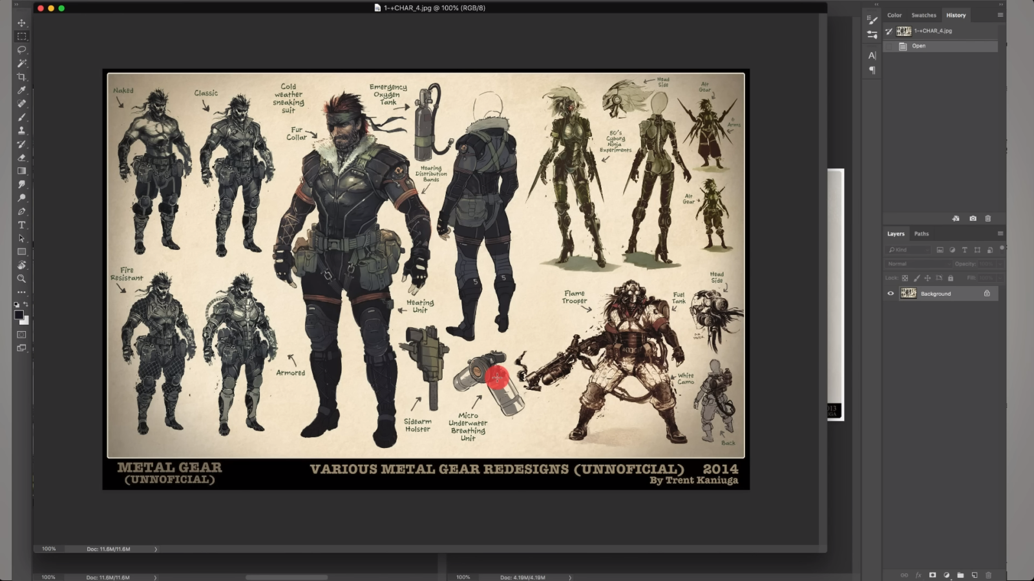Select the Crop tool
The image size is (1034, 581).
pyautogui.click(x=21, y=77)
